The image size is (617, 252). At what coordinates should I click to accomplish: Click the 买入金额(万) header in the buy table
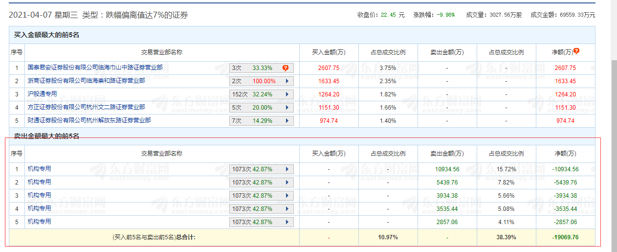[329, 52]
